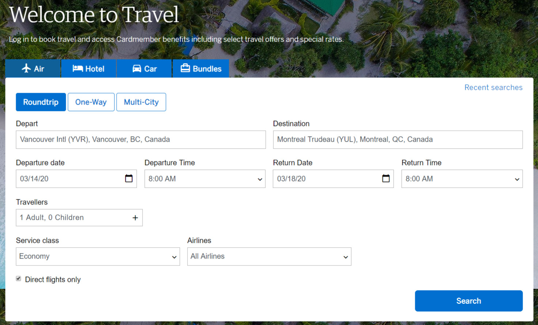Open the Service class dropdown
Image resolution: width=538 pixels, height=325 pixels.
98,257
